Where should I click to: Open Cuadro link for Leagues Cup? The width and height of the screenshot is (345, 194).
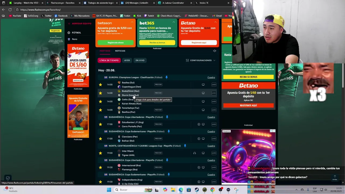click(211, 146)
